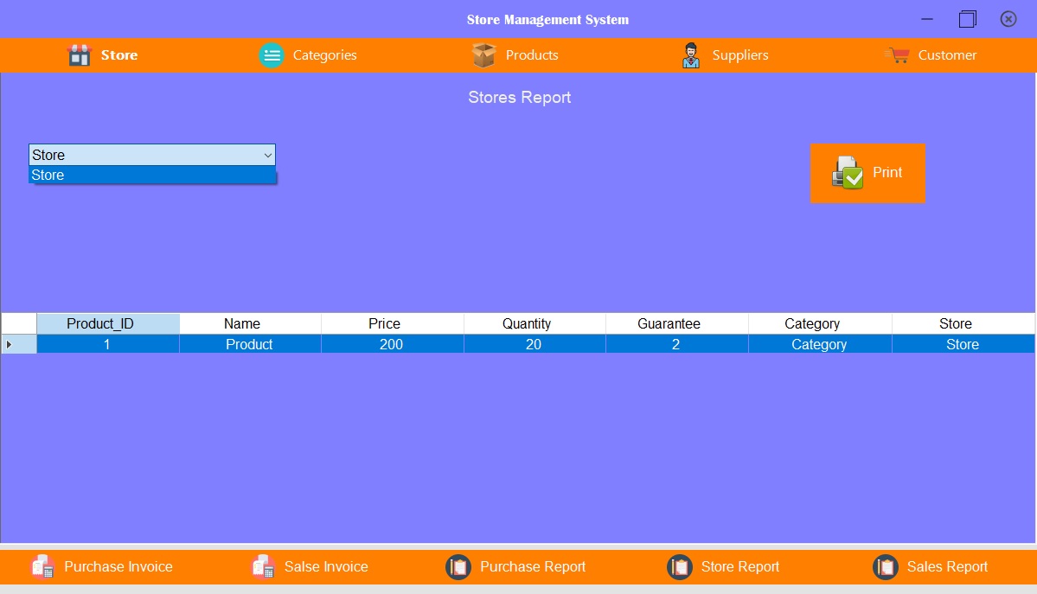Click the Salse Invoice document icon
The width and height of the screenshot is (1037, 594).
point(263,566)
